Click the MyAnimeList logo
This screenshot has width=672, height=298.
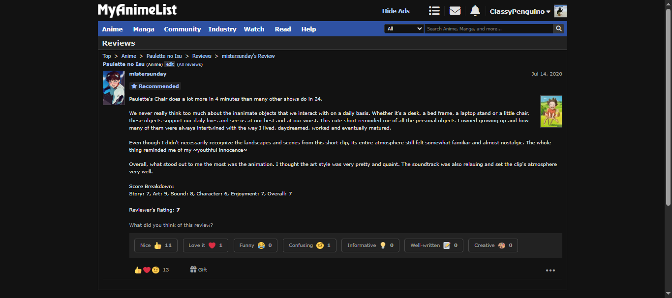click(137, 10)
